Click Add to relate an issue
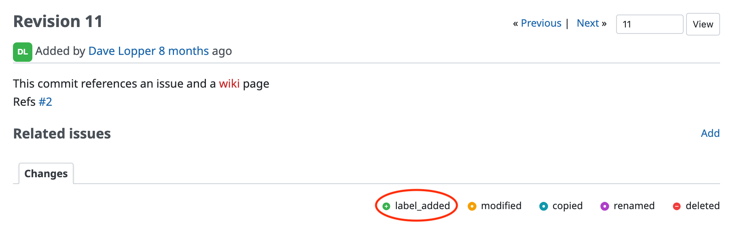The width and height of the screenshot is (733, 239). tap(710, 133)
